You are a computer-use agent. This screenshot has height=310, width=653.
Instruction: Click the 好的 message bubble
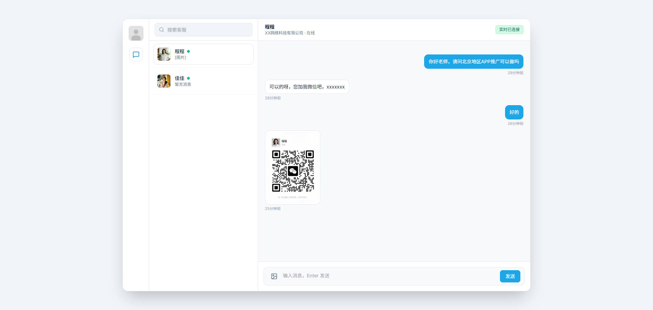click(x=514, y=112)
